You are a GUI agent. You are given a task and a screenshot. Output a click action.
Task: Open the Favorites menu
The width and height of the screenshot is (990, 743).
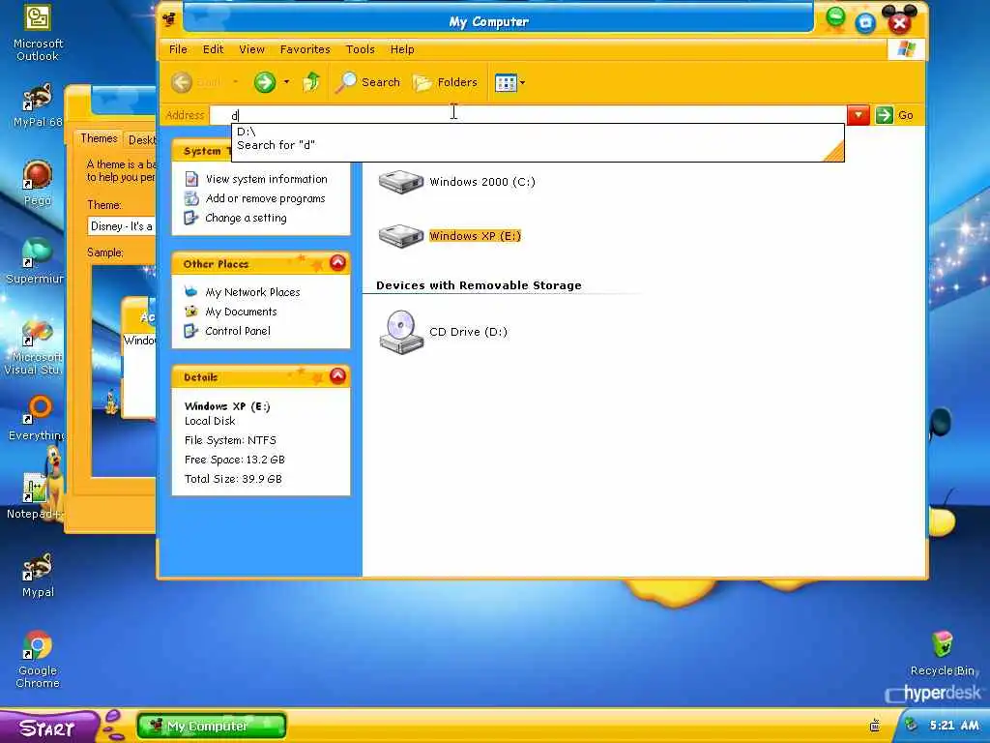tap(305, 49)
